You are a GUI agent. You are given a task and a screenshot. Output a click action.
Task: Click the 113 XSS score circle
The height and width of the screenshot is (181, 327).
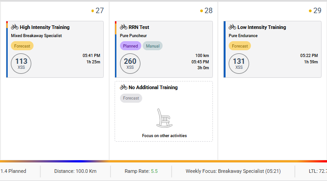(21, 63)
